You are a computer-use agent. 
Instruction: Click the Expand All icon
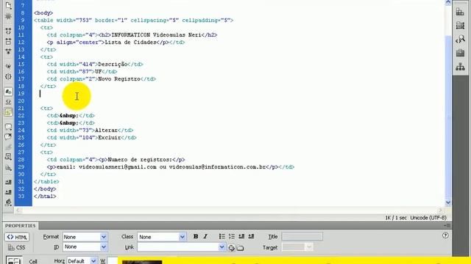click(8, 51)
